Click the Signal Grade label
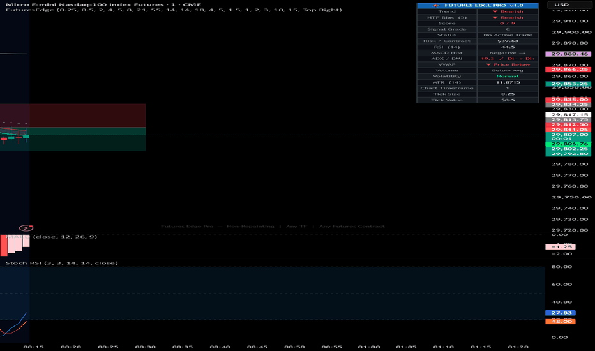The image size is (595, 351). point(447,29)
